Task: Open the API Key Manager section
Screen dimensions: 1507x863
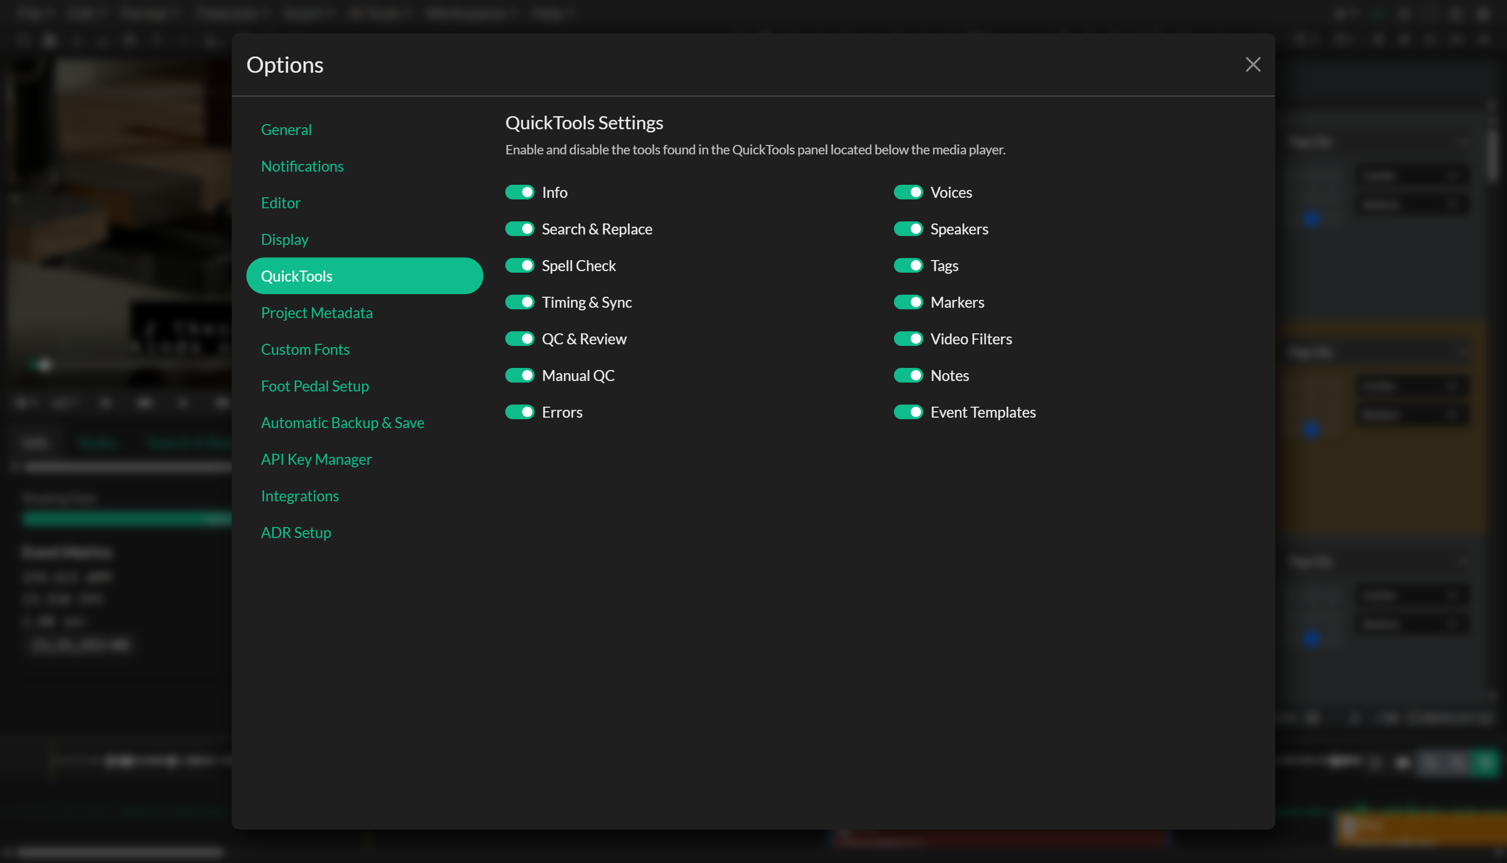Action: 316,459
